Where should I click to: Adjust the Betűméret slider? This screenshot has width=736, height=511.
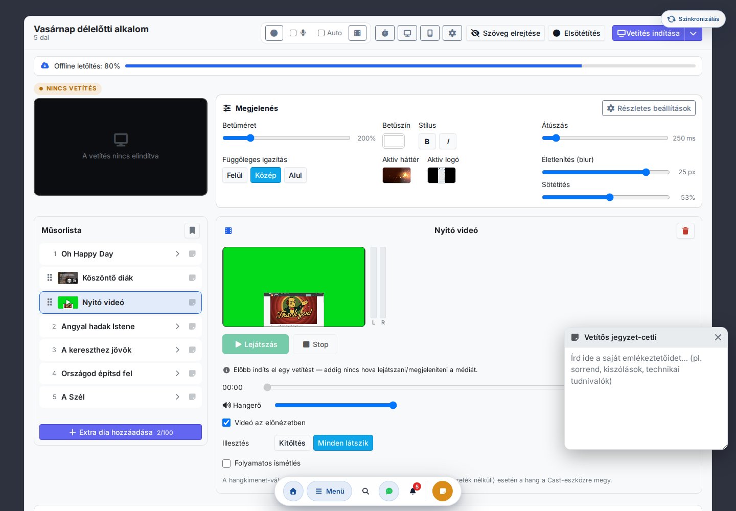click(x=286, y=138)
